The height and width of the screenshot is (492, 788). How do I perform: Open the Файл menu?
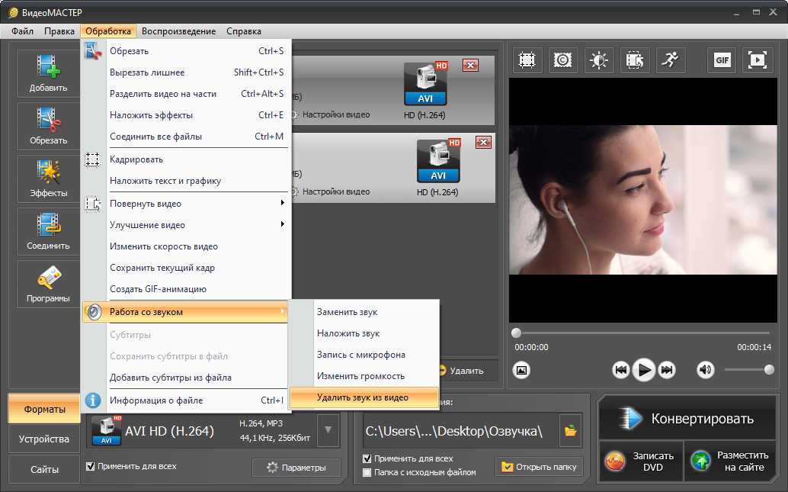[23, 31]
